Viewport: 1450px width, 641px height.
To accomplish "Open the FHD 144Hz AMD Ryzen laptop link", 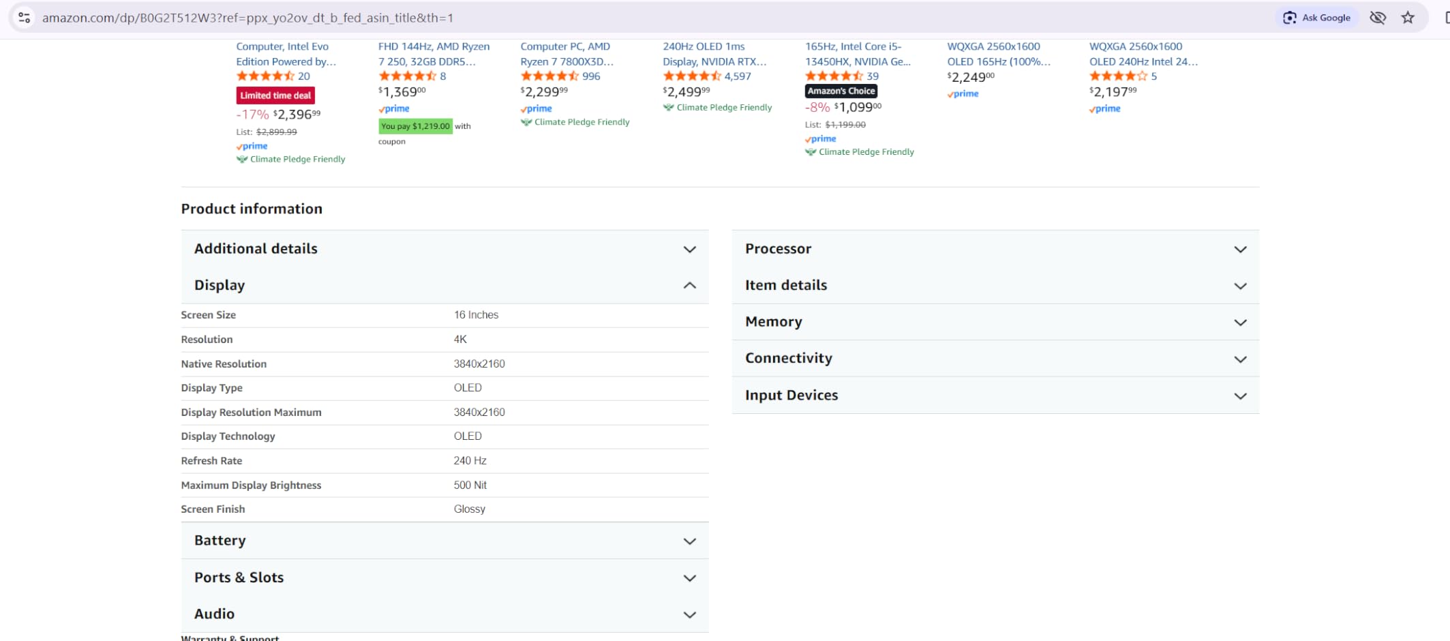I will (x=434, y=54).
